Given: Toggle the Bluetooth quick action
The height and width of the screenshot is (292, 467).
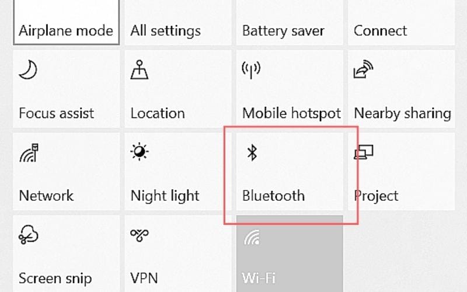Looking at the screenshot, I should coord(290,171).
